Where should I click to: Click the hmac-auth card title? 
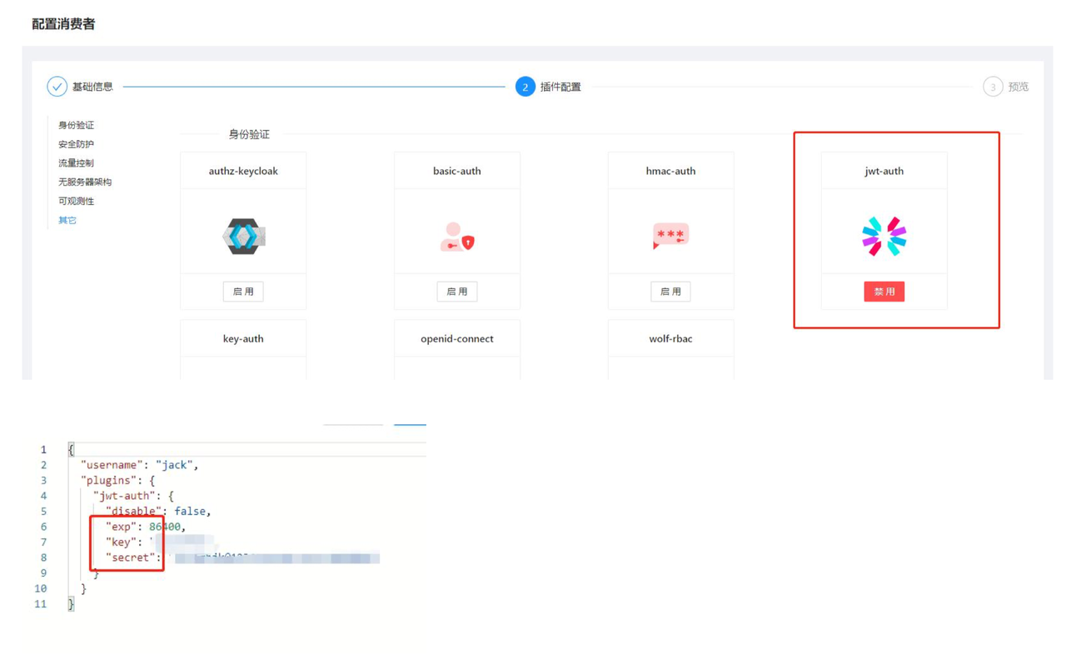pos(670,171)
